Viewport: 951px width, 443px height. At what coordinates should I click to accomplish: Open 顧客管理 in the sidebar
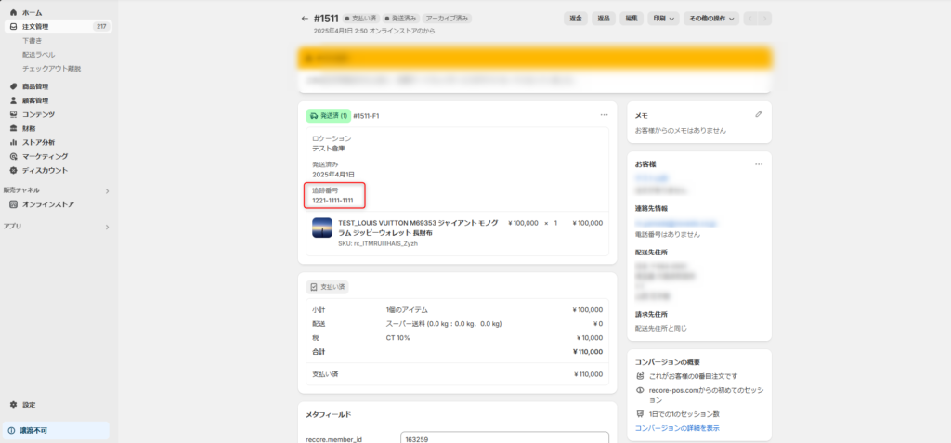[35, 100]
